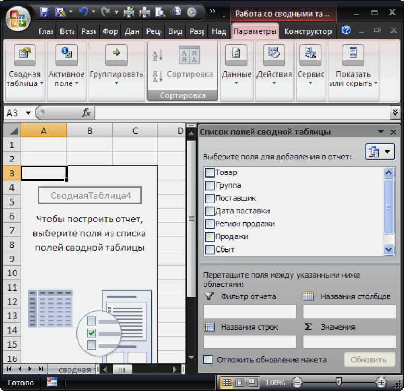Click the sort ascending А-Я icon

click(157, 55)
